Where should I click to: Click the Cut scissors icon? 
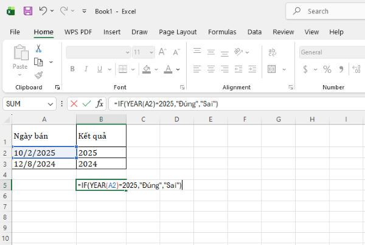[38, 49]
